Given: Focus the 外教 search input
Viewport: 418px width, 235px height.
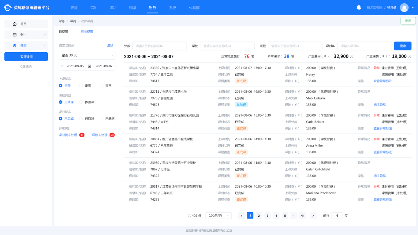Looking at the screenshot, I should pyautogui.click(x=159, y=46).
